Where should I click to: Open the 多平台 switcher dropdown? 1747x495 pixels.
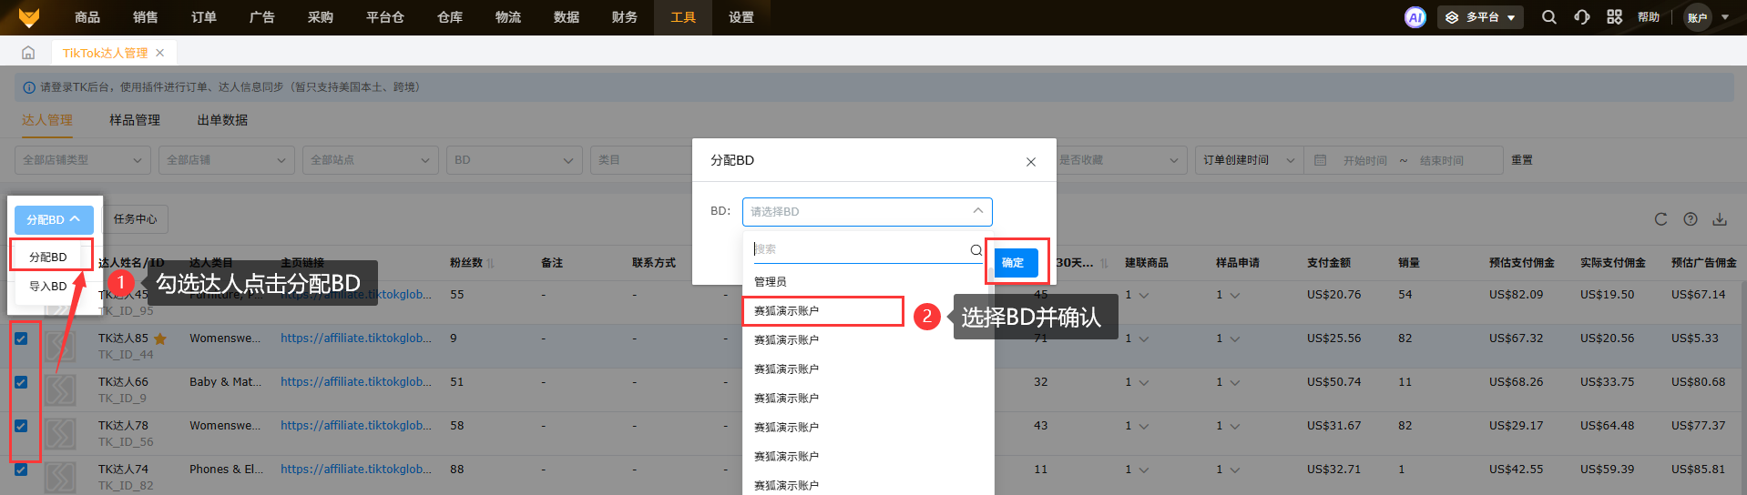pos(1480,17)
